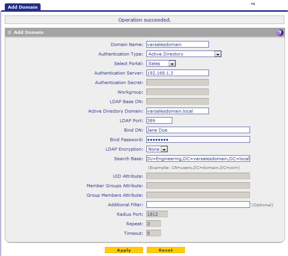The image size is (288, 256).
Task: Click the disabled LDAP Base DN field
Action: pyautogui.click(x=177, y=101)
